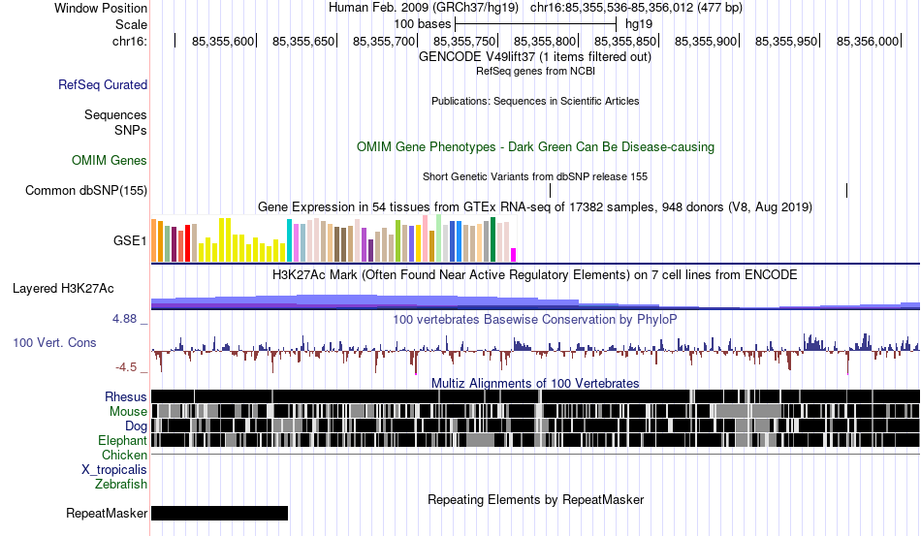Select the X_tropicalis alignment row label

pos(114,470)
